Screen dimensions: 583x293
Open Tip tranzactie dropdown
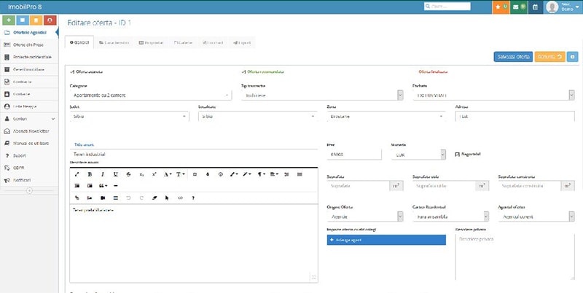[x=322, y=95]
